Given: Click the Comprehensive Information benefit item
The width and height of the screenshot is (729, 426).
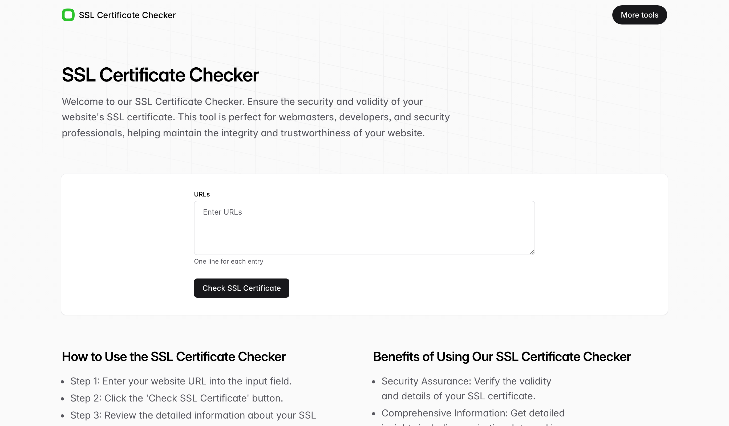Looking at the screenshot, I should [473, 413].
